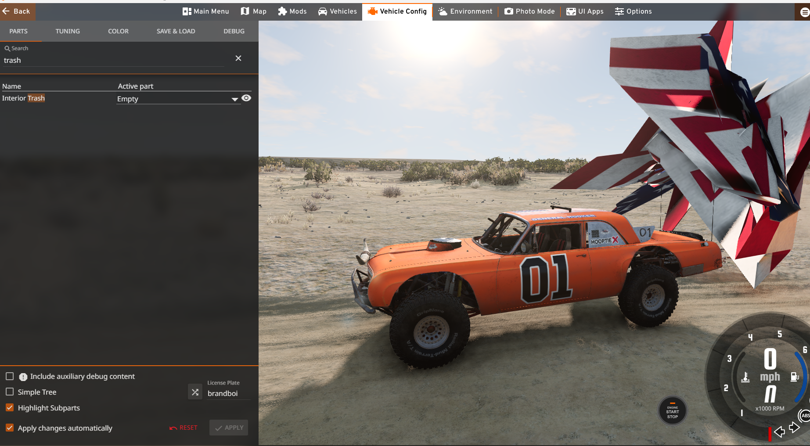Uncheck Apply changes automatically
Viewport: 810px width, 446px height.
click(x=10, y=428)
